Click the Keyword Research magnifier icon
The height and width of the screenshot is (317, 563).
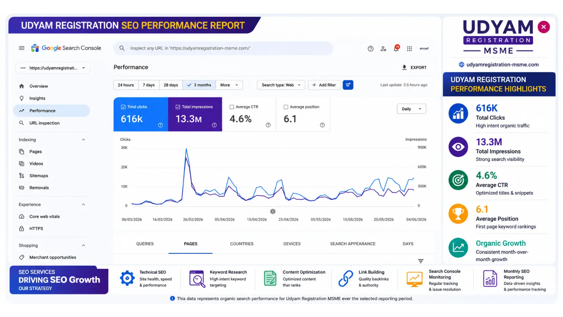(197, 279)
